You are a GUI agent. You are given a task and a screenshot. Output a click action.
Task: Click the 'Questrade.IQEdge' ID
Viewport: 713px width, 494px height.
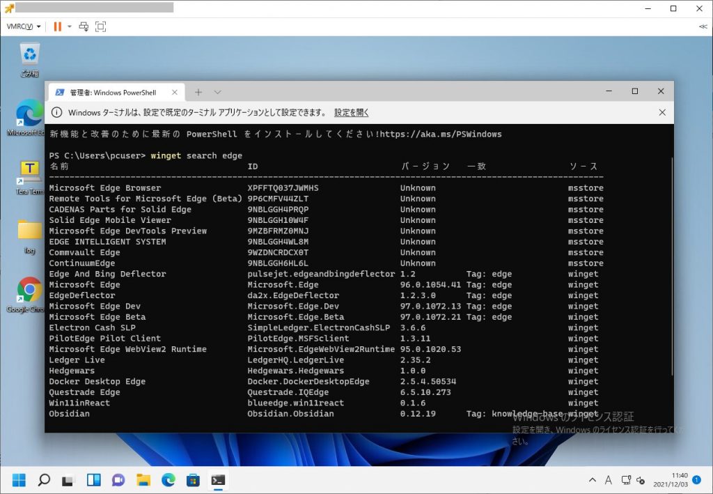tap(288, 392)
